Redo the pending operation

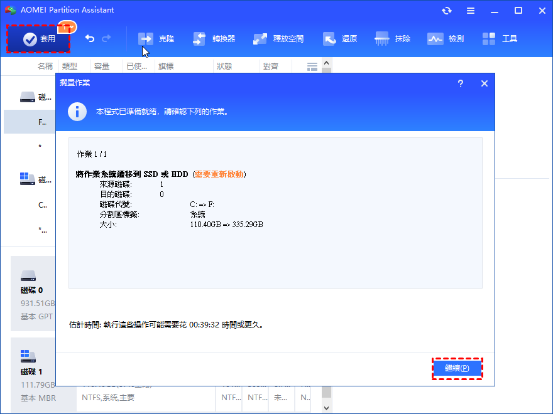pyautogui.click(x=106, y=38)
